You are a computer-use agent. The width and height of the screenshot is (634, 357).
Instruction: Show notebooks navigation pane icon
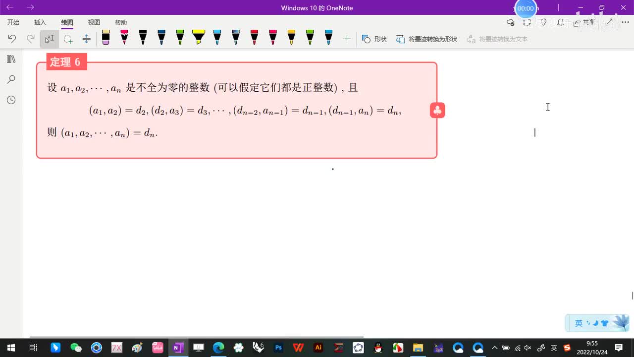click(11, 59)
